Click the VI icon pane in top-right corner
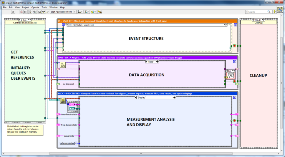The width and height of the screenshot is (285, 157). coord(280,9)
